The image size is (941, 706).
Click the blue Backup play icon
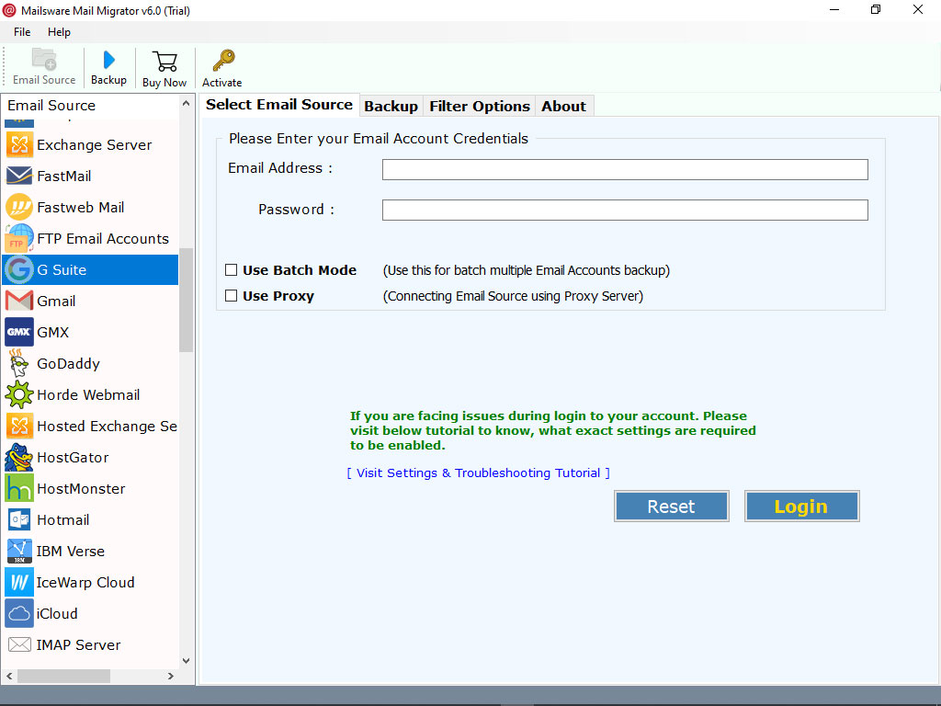coord(108,60)
